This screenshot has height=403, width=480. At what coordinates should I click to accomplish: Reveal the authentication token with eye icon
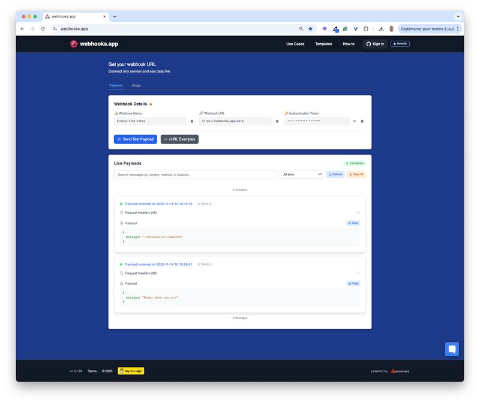click(x=354, y=121)
